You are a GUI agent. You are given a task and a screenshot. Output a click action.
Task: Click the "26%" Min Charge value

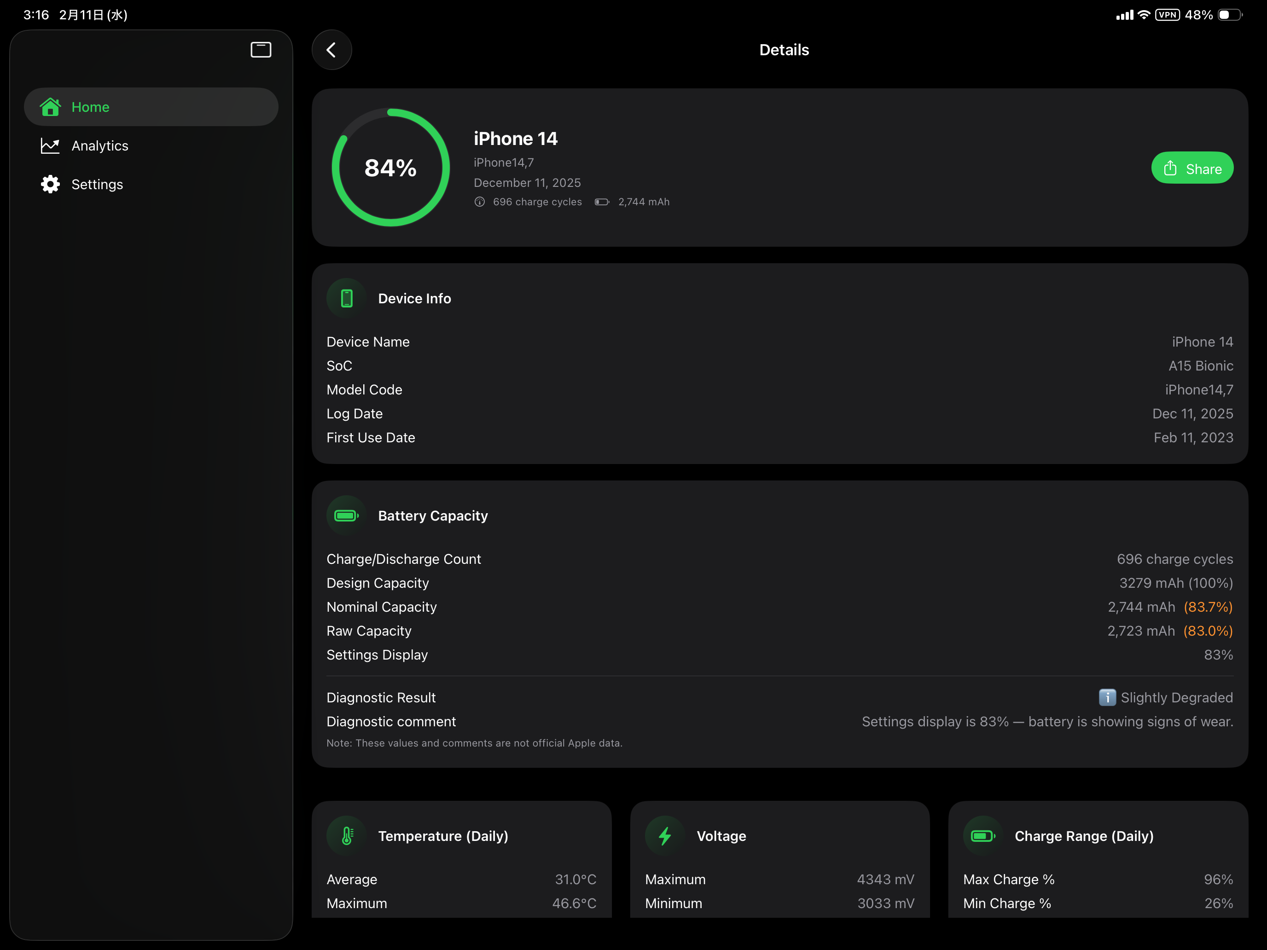coord(1218,904)
